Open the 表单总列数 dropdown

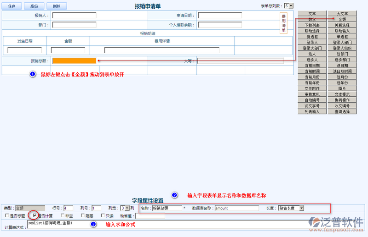click(288, 6)
